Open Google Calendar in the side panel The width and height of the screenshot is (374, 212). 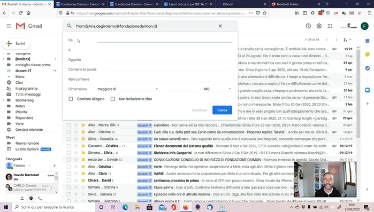368,41
